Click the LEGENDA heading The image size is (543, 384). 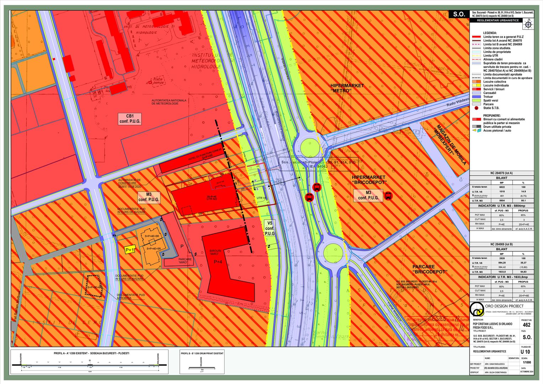pos(490,33)
